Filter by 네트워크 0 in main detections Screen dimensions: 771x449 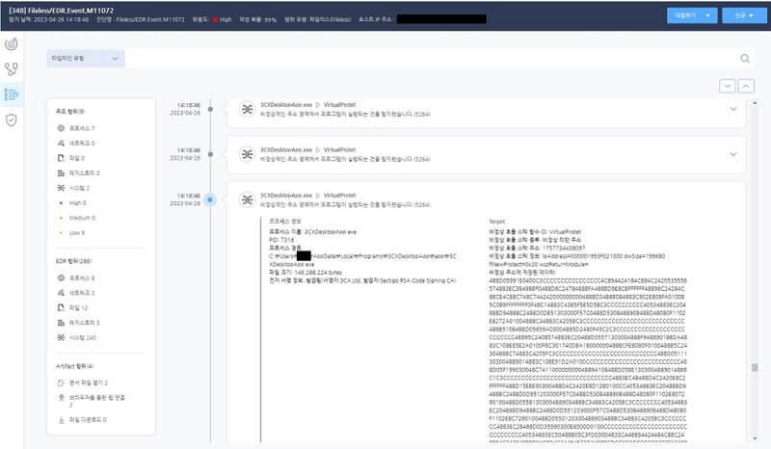pyautogui.click(x=76, y=144)
